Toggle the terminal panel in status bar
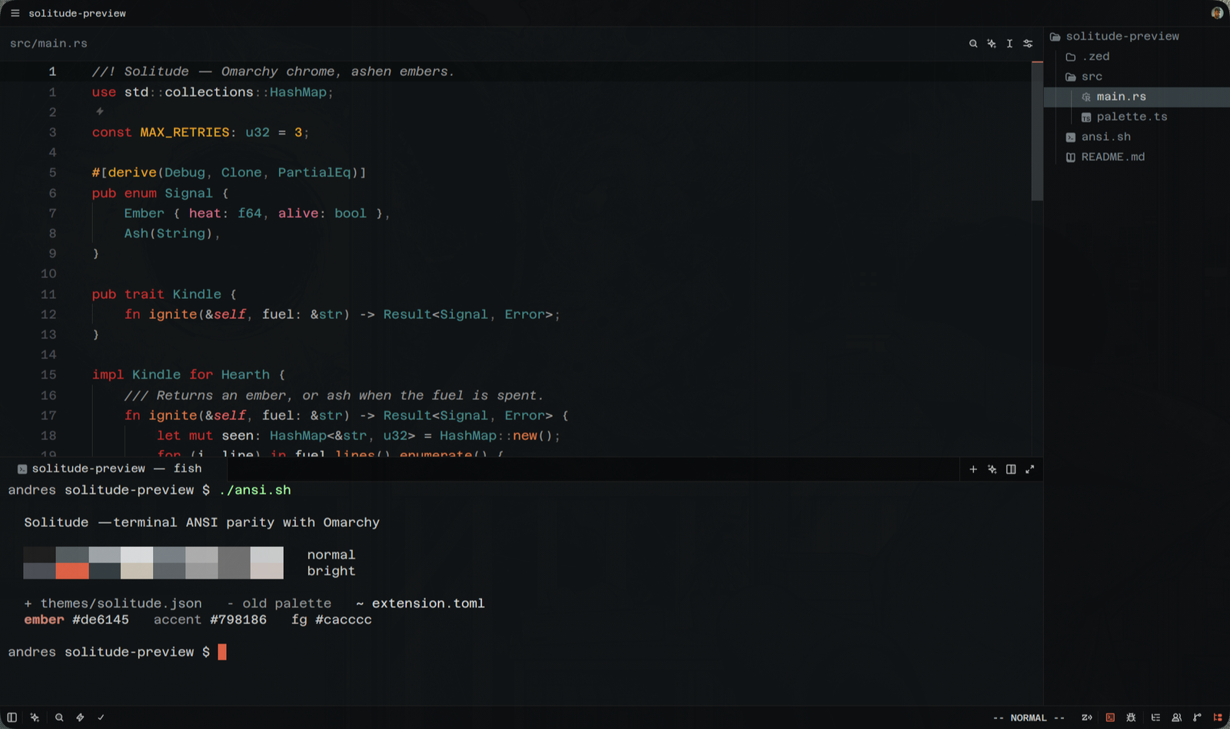 point(1110,717)
